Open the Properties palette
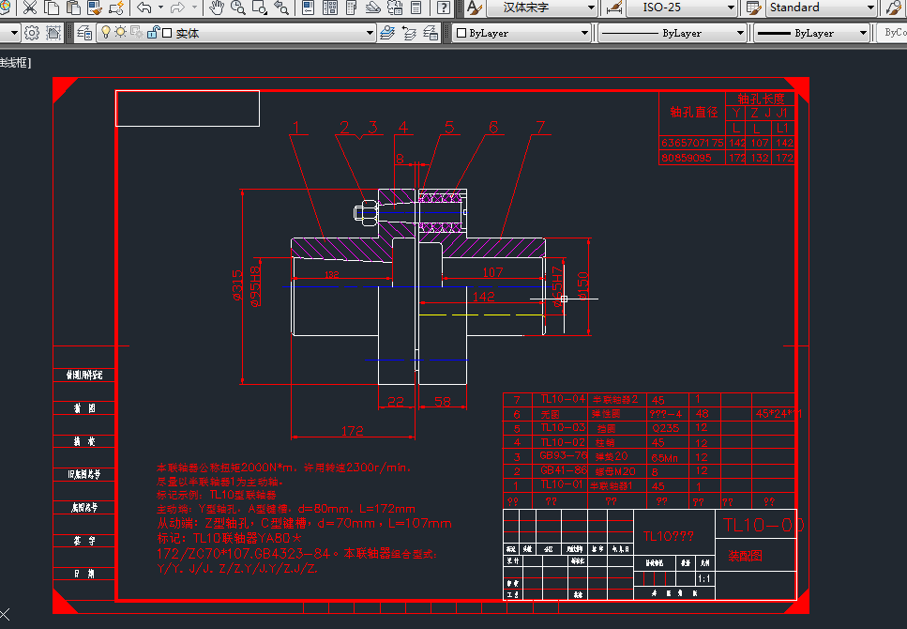This screenshot has height=629, width=907. (309, 8)
